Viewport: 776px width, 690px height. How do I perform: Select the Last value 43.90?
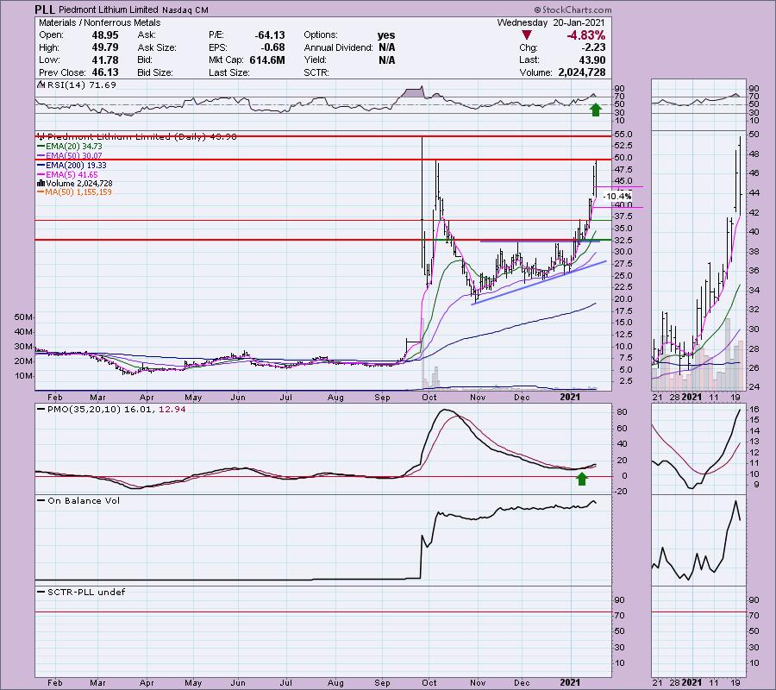(591, 60)
